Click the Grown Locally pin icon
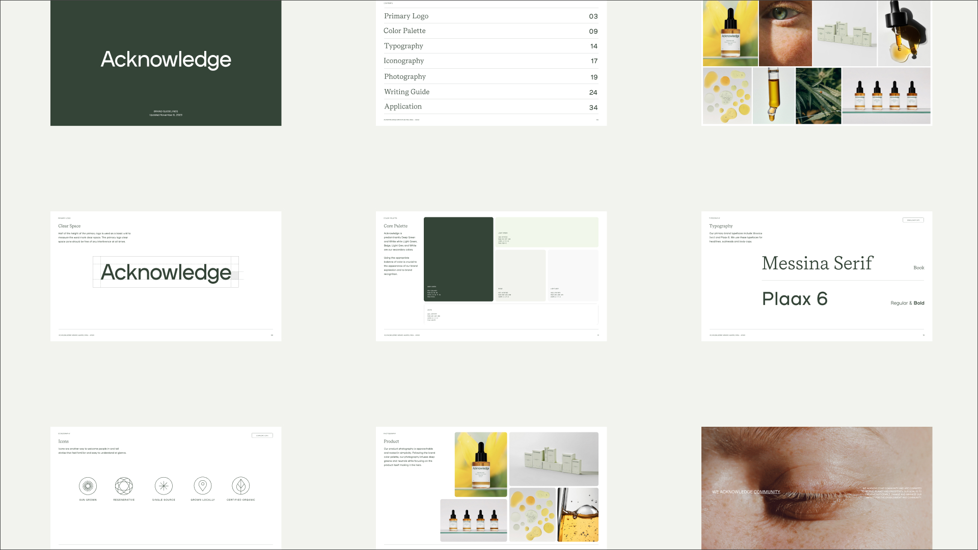Viewport: 978px width, 550px height. coord(203,486)
